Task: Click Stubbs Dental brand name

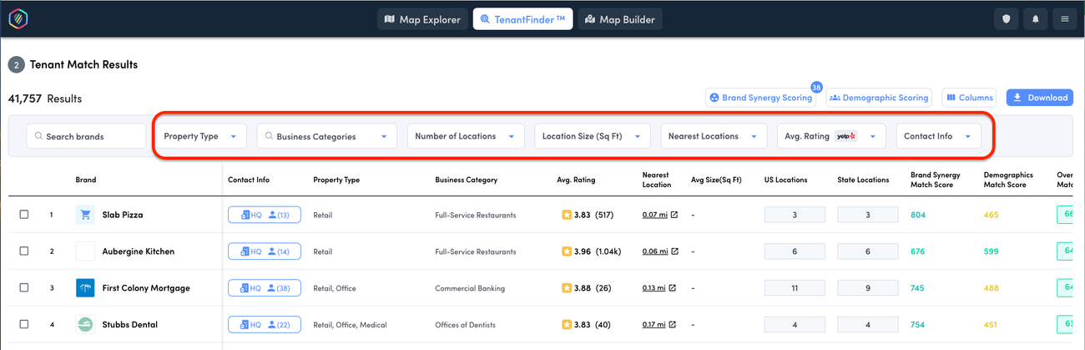Action: [x=130, y=325]
